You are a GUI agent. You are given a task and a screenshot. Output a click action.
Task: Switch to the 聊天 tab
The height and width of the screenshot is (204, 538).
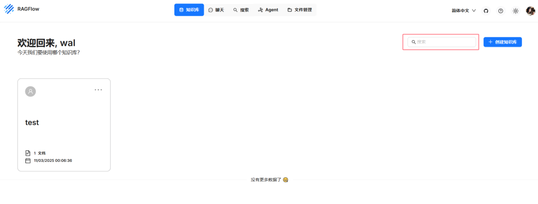[216, 10]
